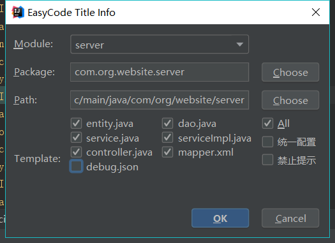Image resolution: width=335 pixels, height=243 pixels.
Task: Dismiss dialog with Cancel button
Action: [290, 218]
